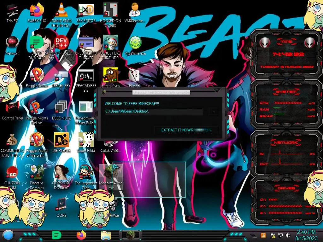Launch the CHUZZIN red fuzzball shortcut
Screen dimensions: 323x242
[12, 177]
